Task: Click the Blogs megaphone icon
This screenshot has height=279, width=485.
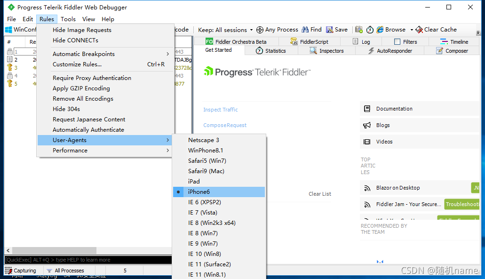Action: pyautogui.click(x=367, y=125)
